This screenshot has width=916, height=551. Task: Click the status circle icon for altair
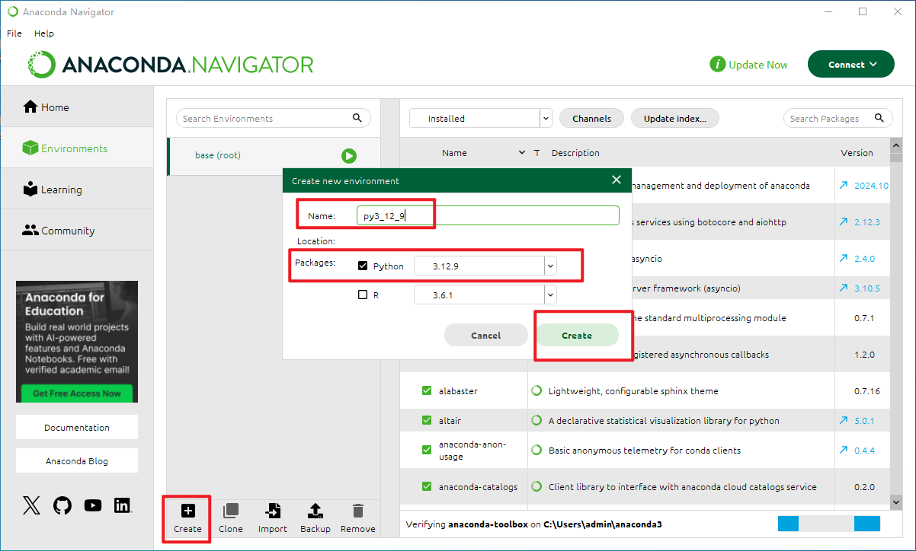(536, 420)
